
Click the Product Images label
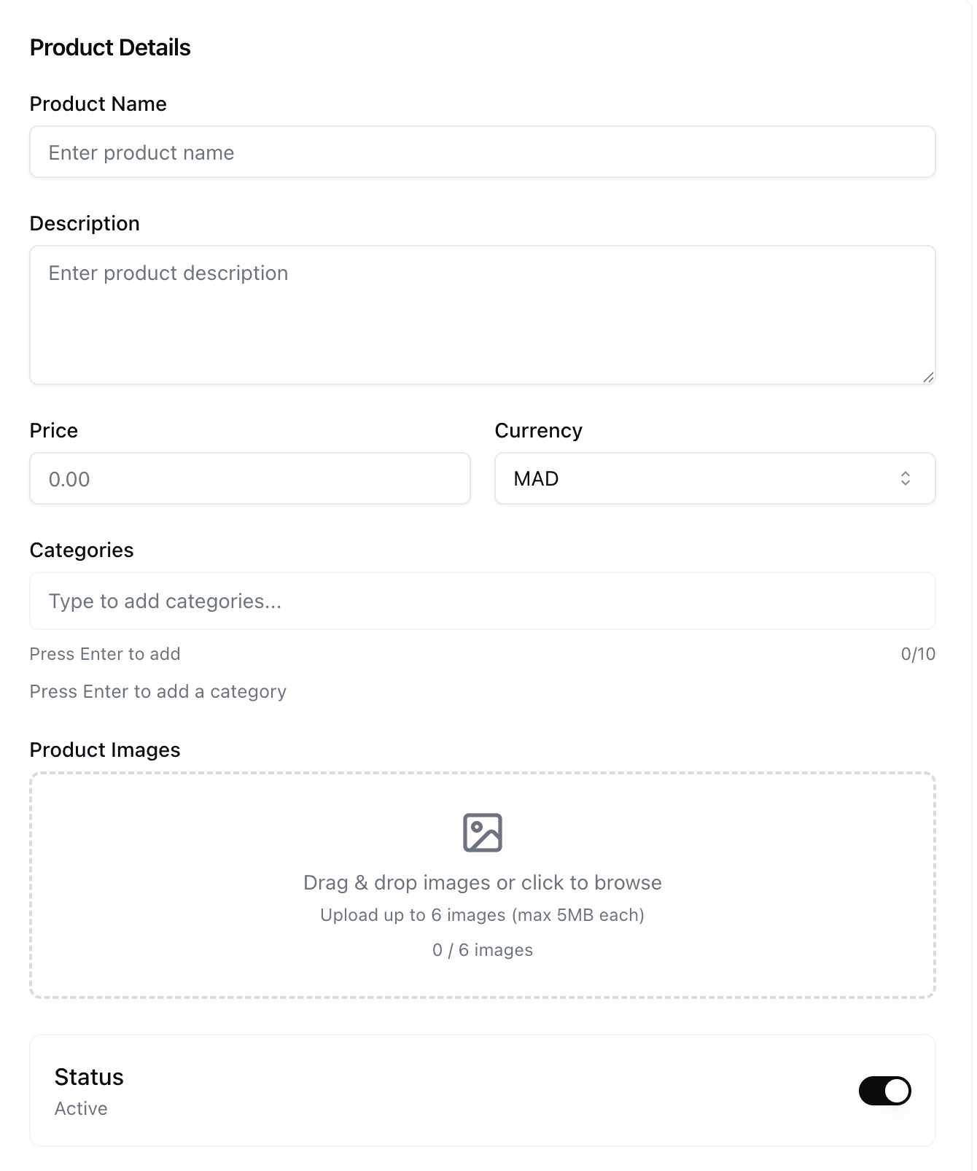click(105, 750)
